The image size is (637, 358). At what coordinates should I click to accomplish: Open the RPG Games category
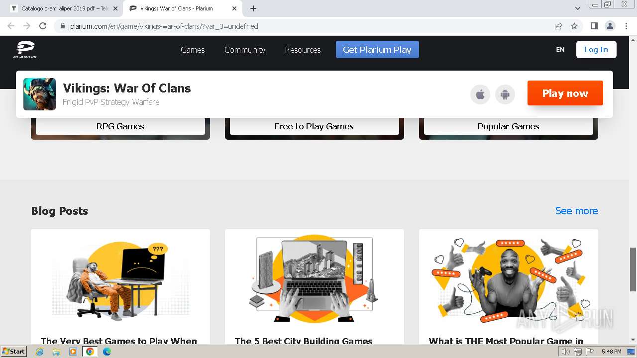point(120,126)
